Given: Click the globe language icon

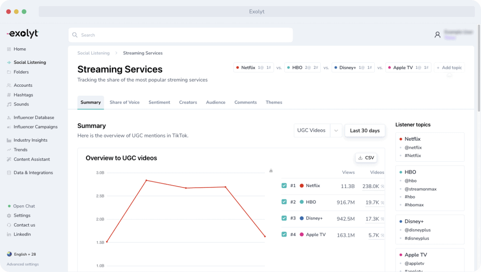Looking at the screenshot, I should (x=9, y=254).
